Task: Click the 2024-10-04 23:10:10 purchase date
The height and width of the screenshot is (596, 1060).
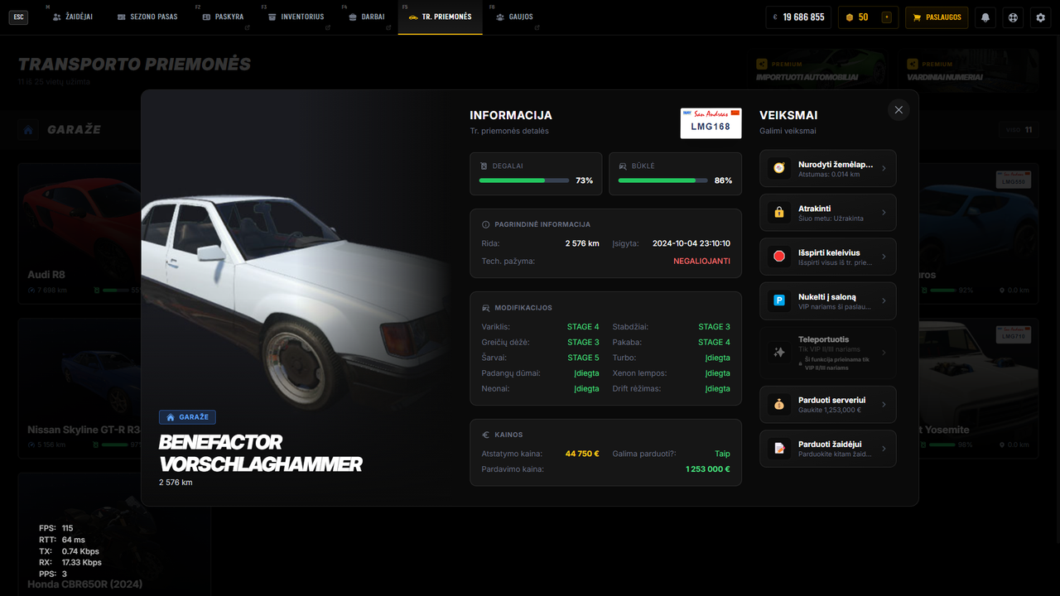Action: point(691,243)
